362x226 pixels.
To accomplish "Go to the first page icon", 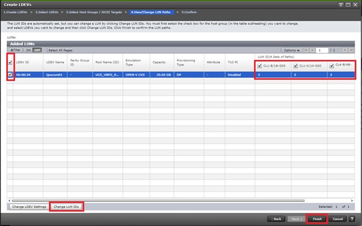I will [x=306, y=50].
